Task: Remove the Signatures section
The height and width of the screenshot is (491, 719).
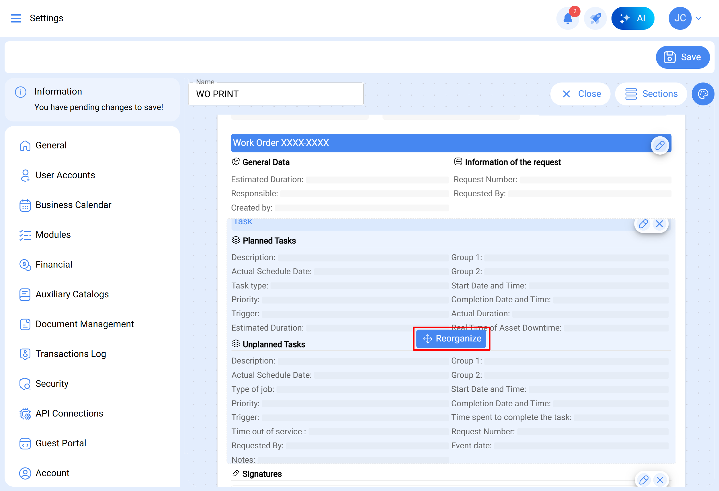Action: pyautogui.click(x=660, y=480)
